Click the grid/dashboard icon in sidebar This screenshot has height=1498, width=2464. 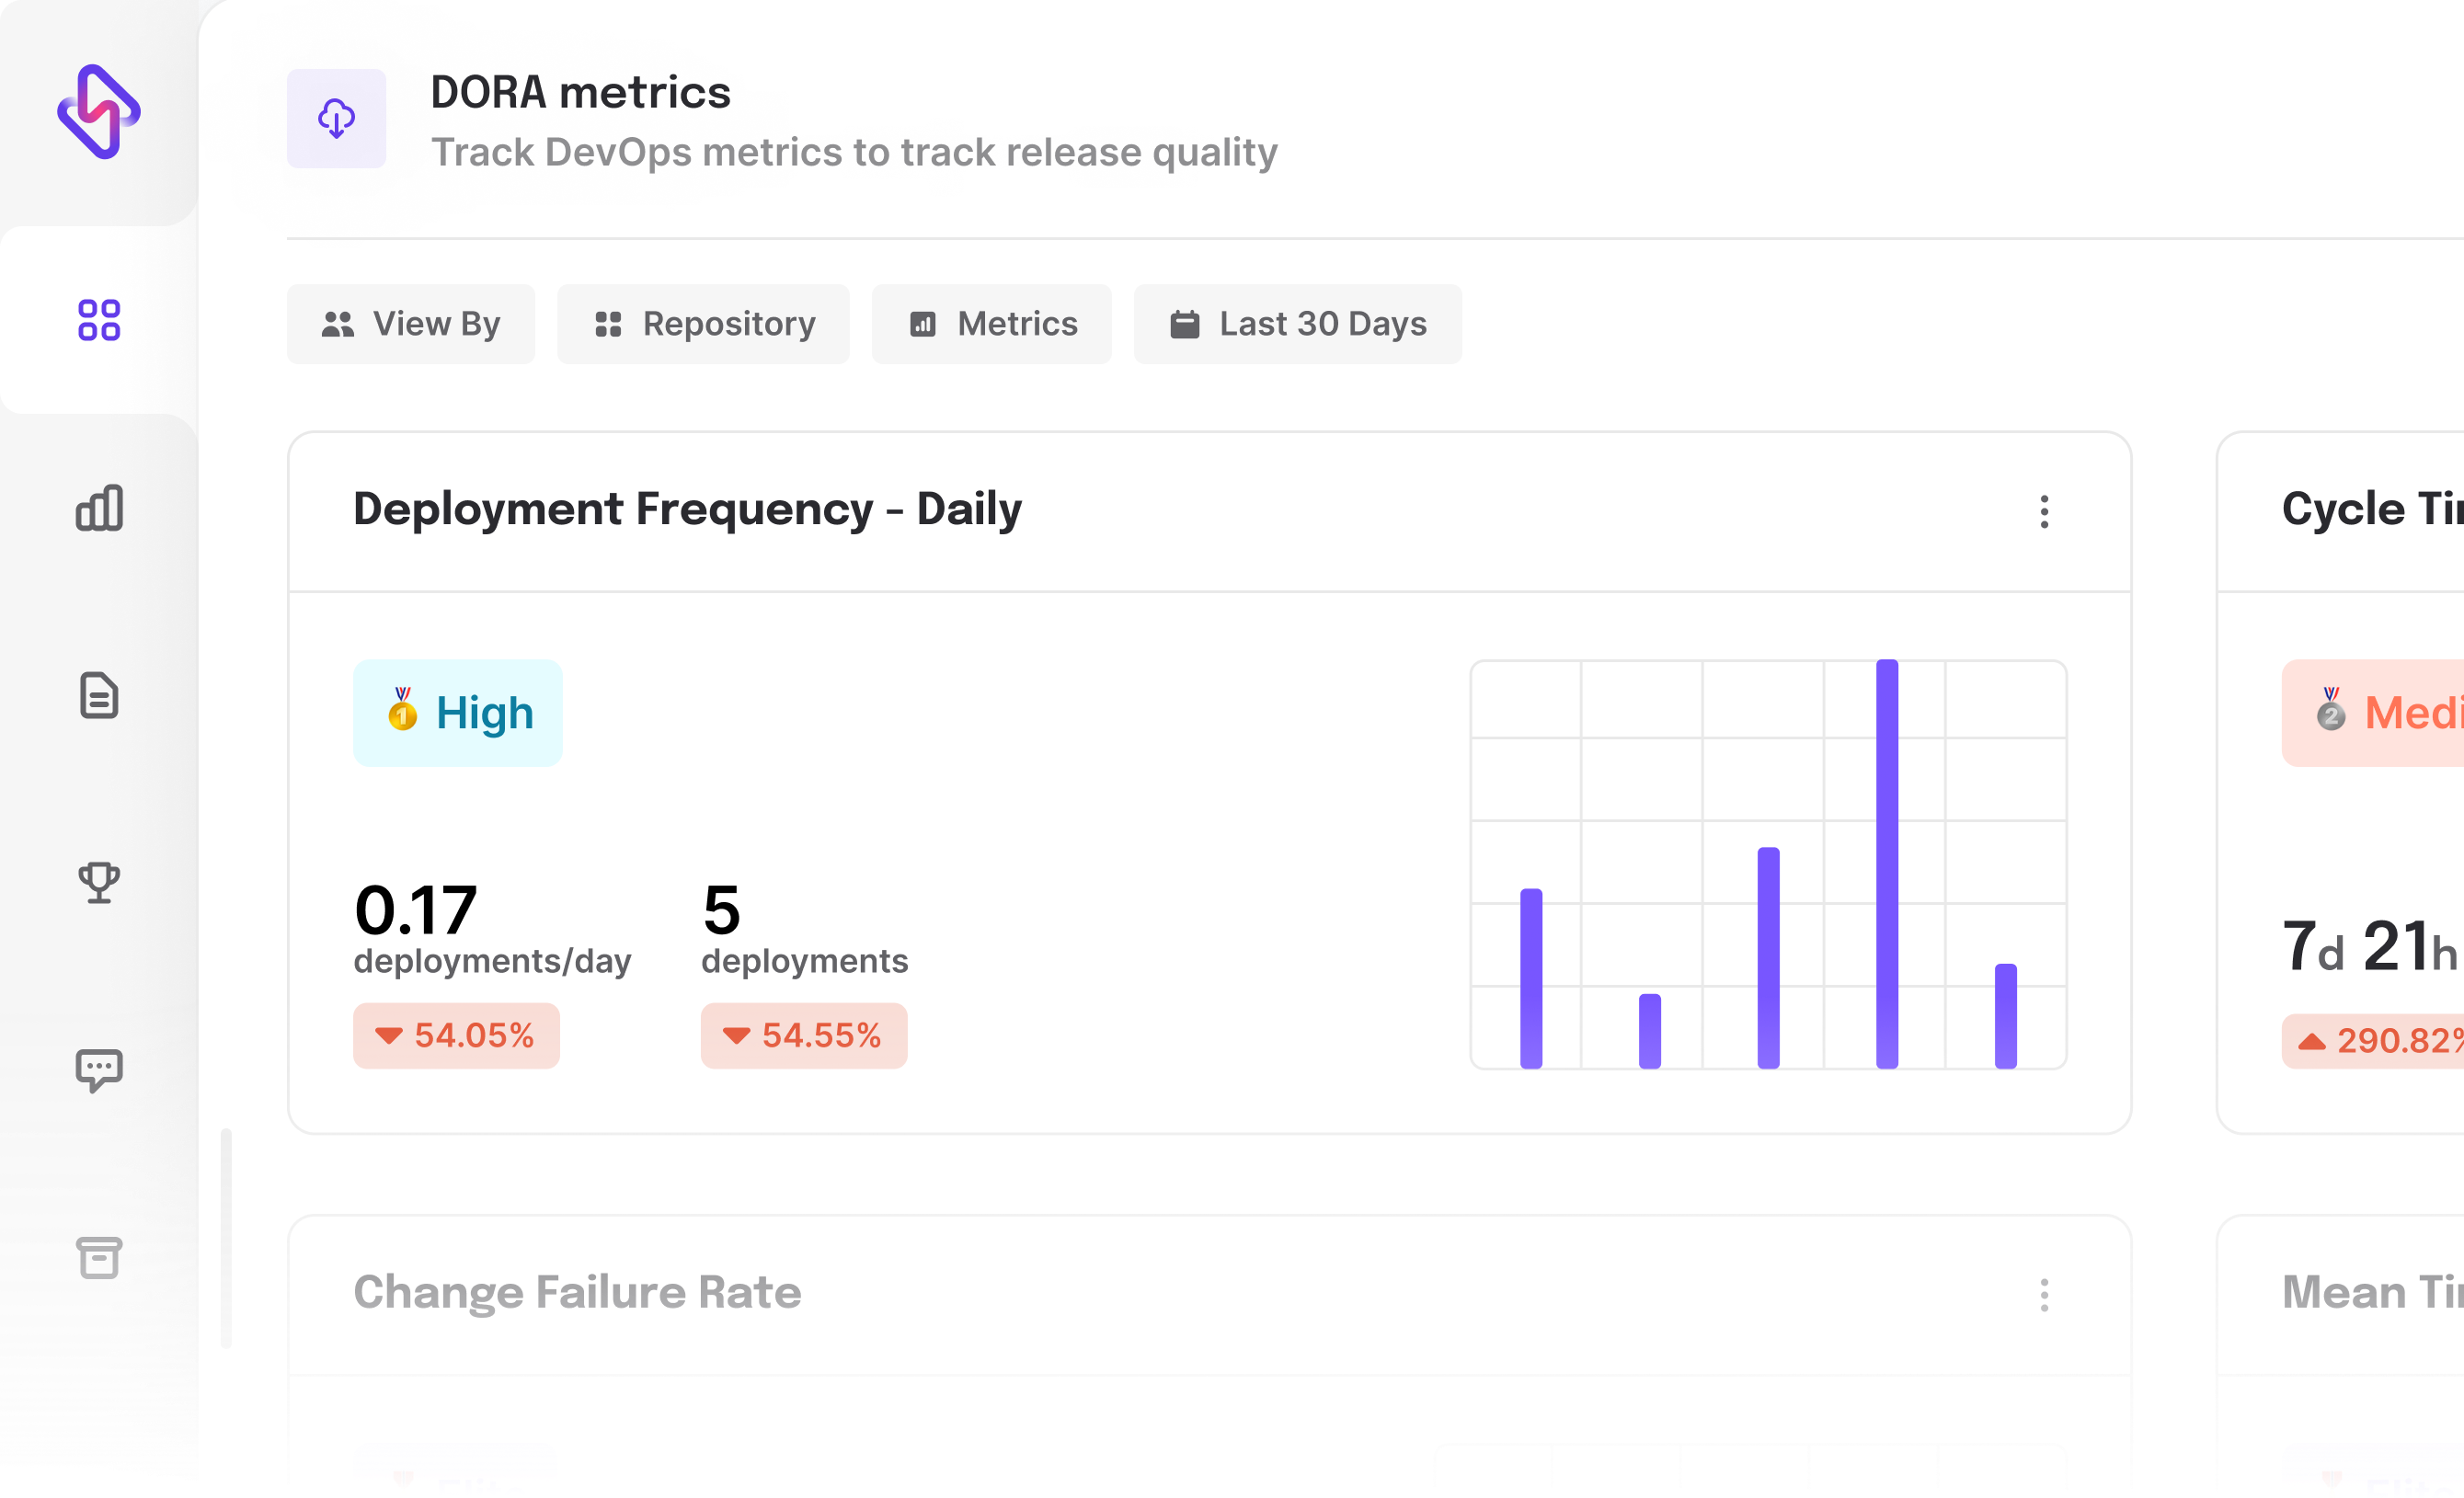[98, 318]
